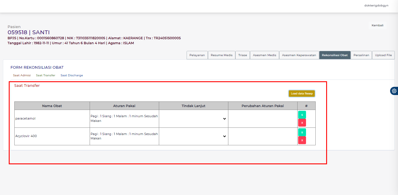Select the Rekonsiliasi Obat tab
Image resolution: width=398 pixels, height=195 pixels.
click(x=335, y=55)
